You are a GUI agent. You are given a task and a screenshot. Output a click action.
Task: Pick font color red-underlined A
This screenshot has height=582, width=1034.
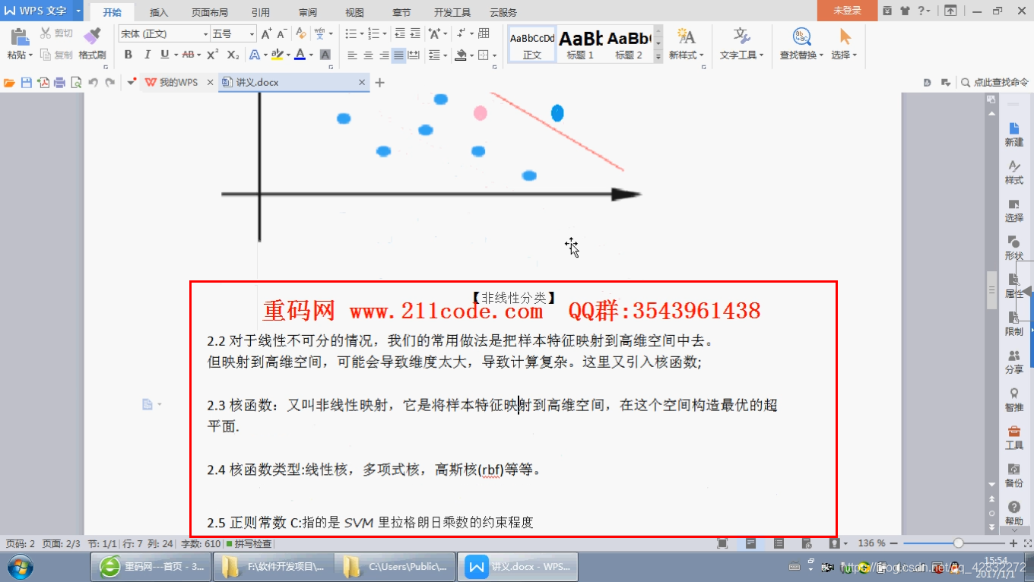click(x=300, y=55)
